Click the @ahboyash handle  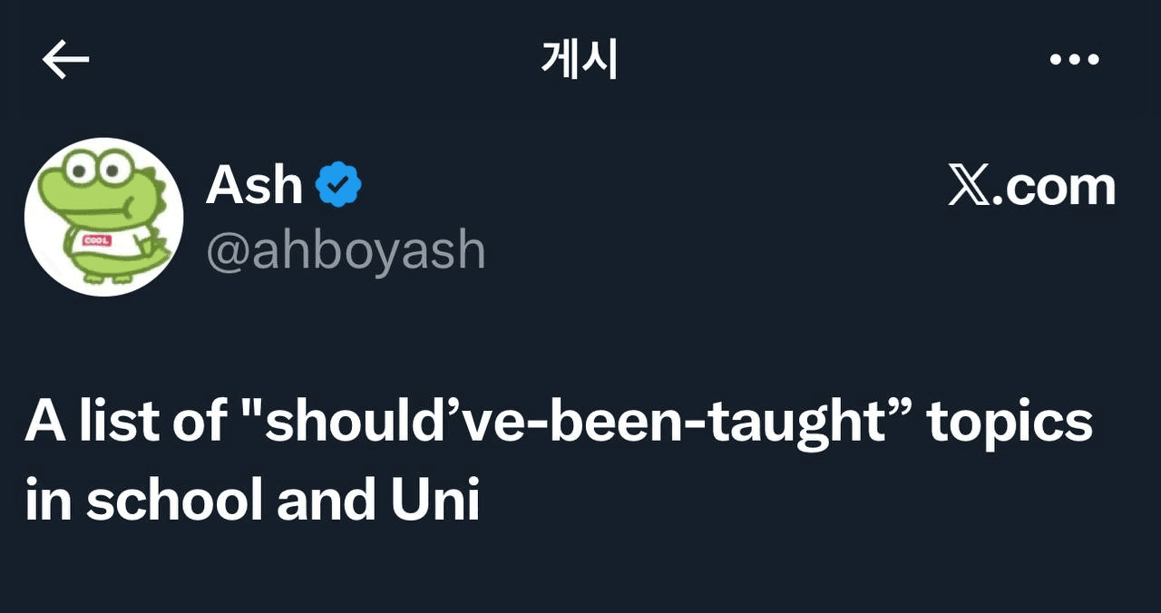click(346, 250)
